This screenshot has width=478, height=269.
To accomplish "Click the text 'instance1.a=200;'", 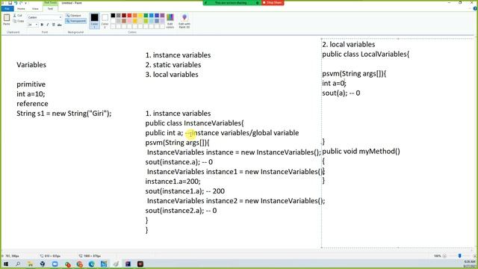I will point(173,182).
